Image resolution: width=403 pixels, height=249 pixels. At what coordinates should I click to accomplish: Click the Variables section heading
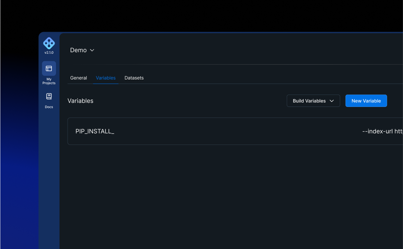[80, 101]
